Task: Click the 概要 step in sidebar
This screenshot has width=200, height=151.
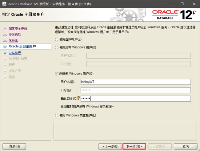Action: [x=12, y=65]
